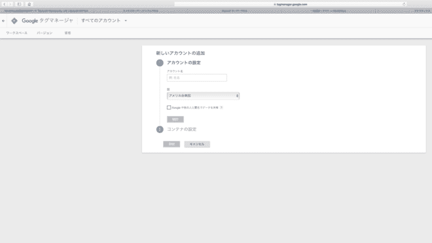Switch to the ワークスペース tab
The height and width of the screenshot is (243, 432).
(16, 33)
